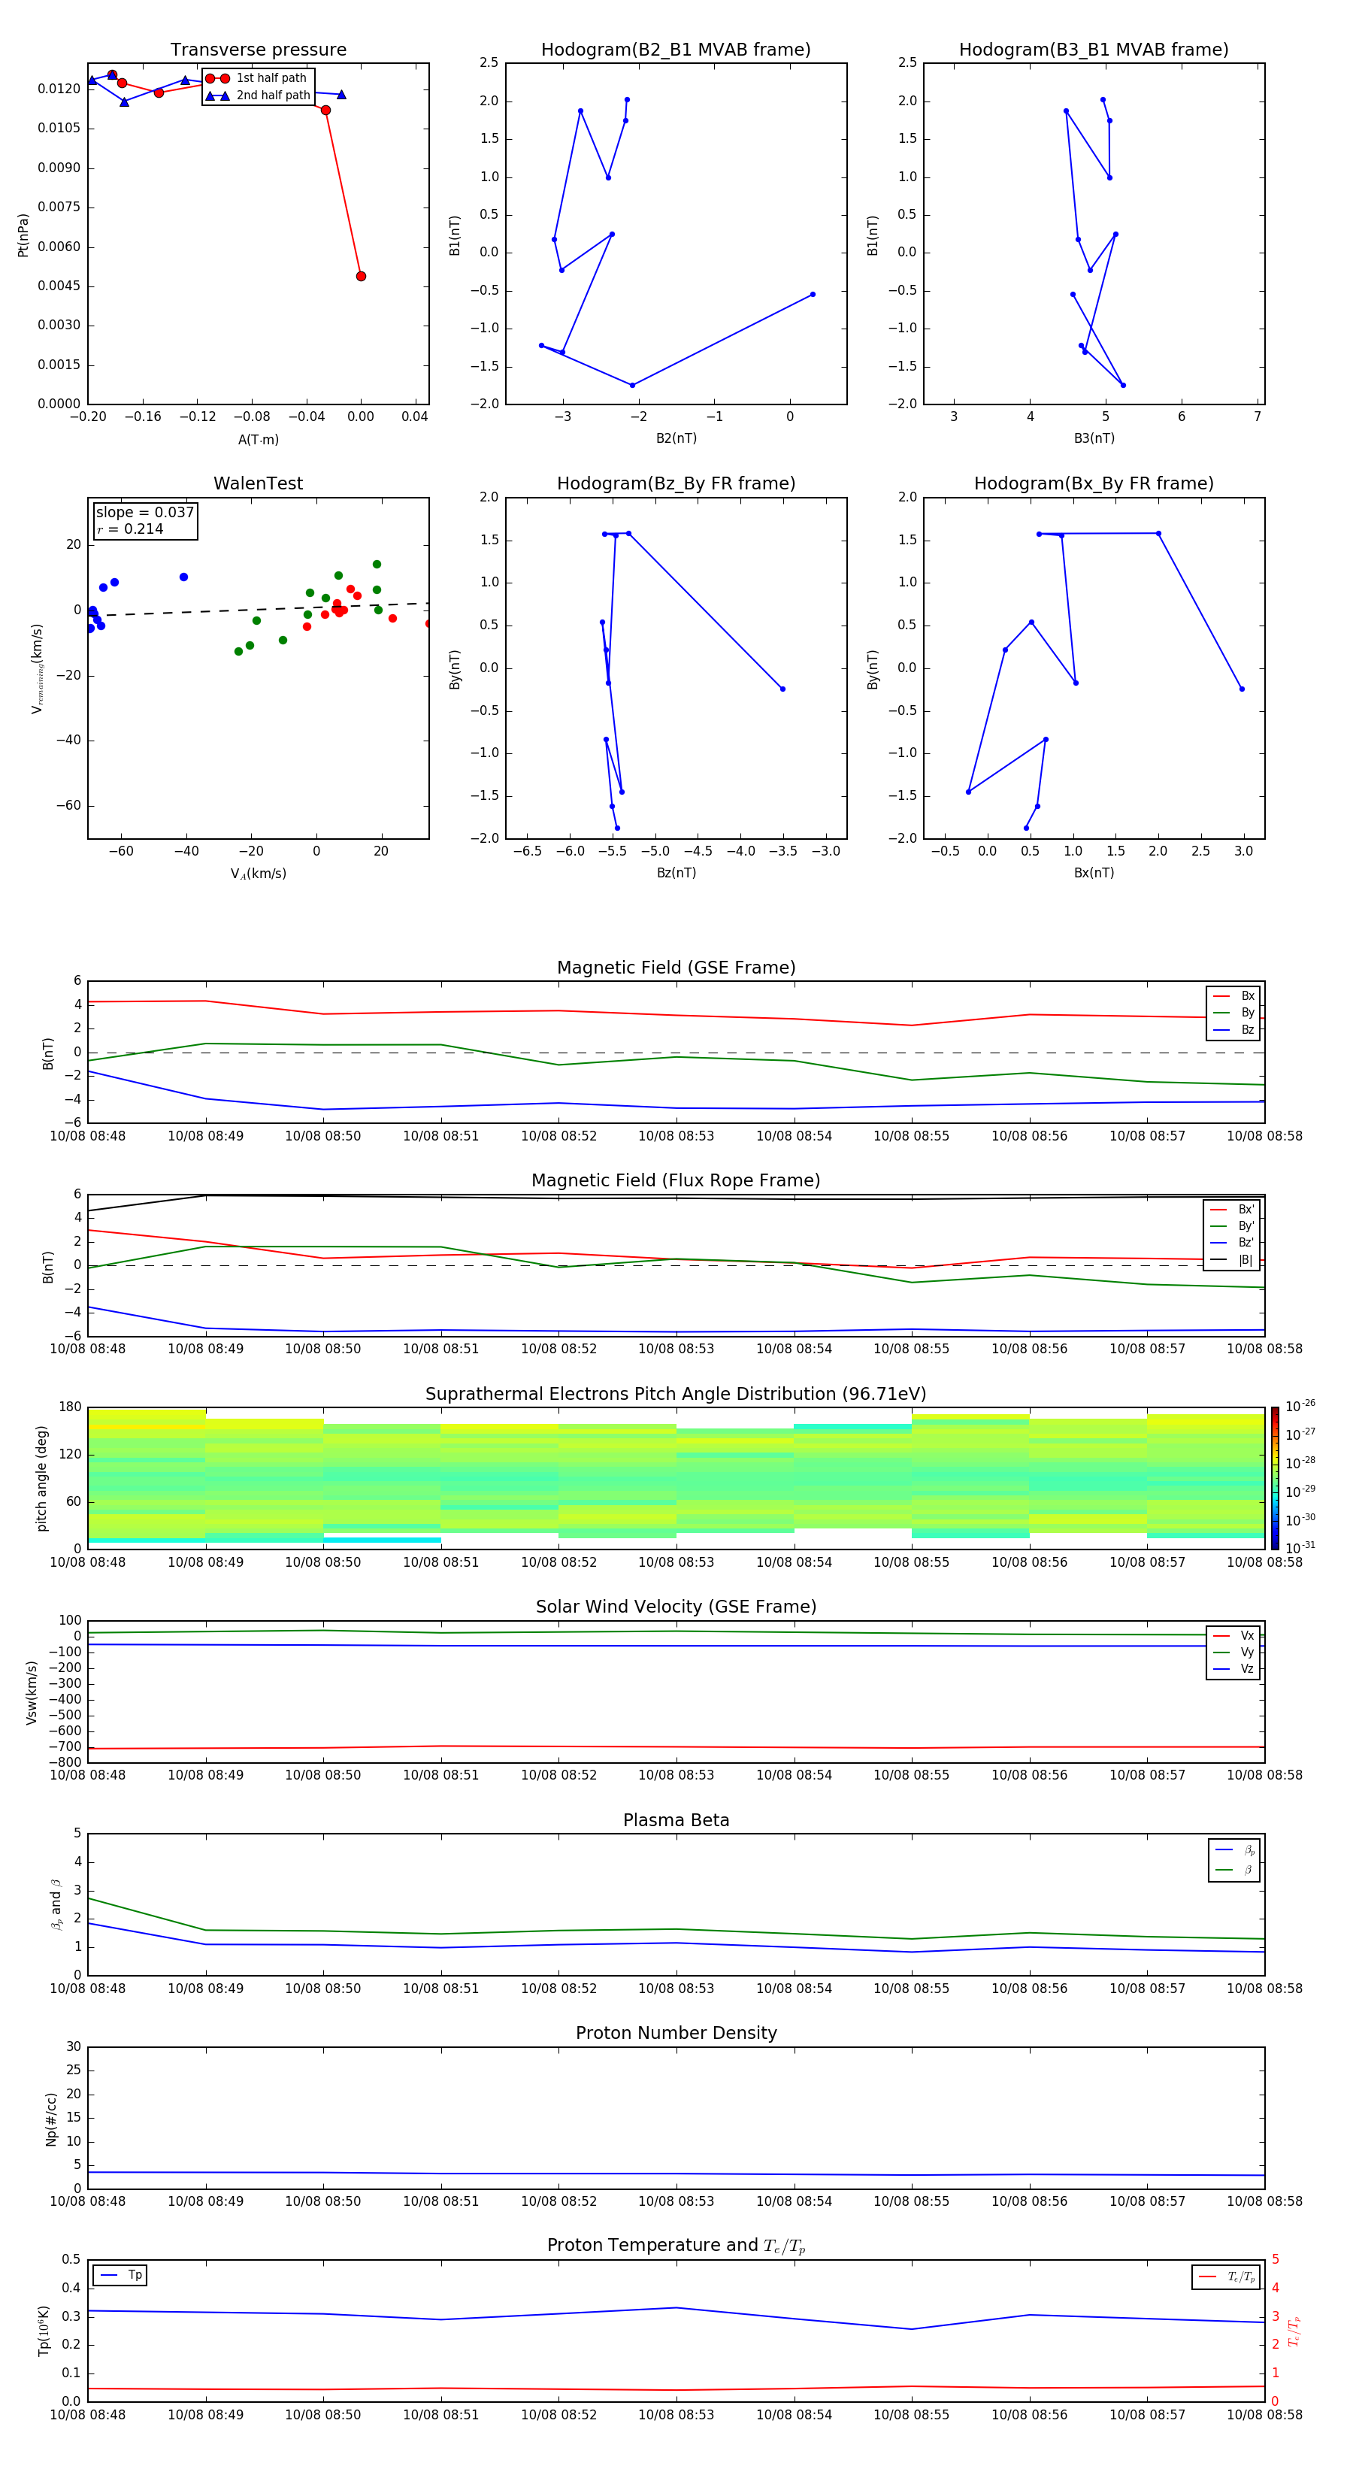This screenshot has height=2481, width=1353.
Task: Click the lowest red point on Transverse pressure plot
Action: point(361,277)
